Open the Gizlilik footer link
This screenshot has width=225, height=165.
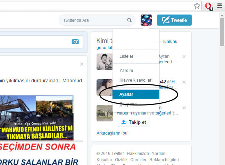click(x=121, y=160)
